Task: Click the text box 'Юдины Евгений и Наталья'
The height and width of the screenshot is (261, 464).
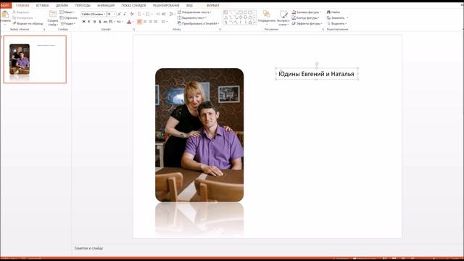Action: (317, 74)
